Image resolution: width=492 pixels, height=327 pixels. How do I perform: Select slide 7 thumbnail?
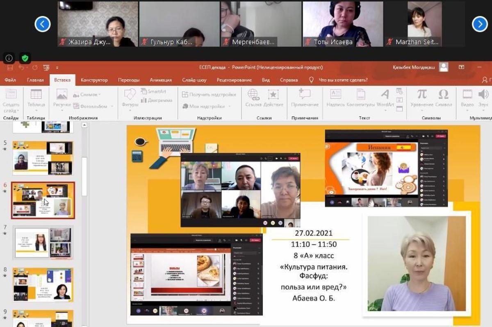[43, 243]
